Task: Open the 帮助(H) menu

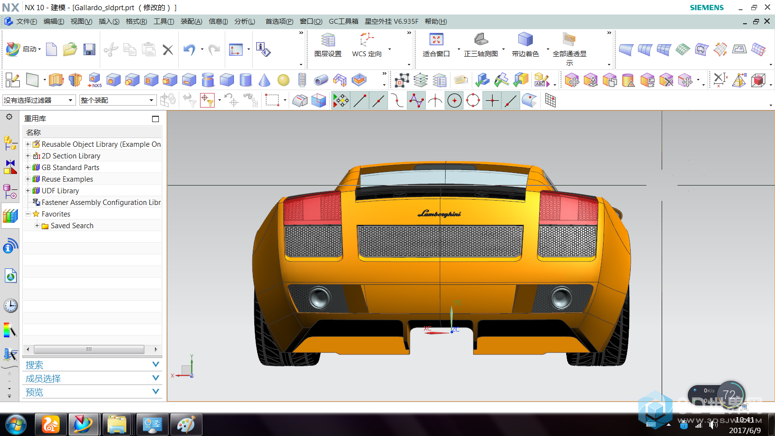Action: [x=436, y=21]
